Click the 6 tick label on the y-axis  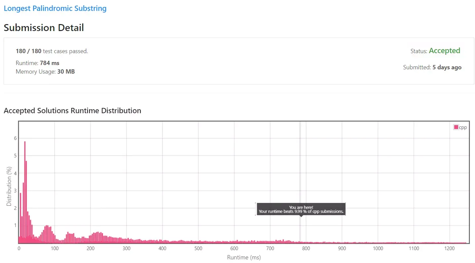point(15,138)
